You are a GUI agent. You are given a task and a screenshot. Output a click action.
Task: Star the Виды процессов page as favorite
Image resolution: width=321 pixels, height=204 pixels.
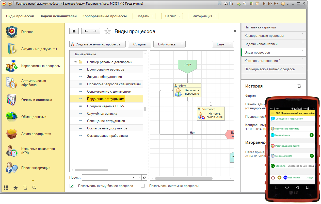[108, 31]
